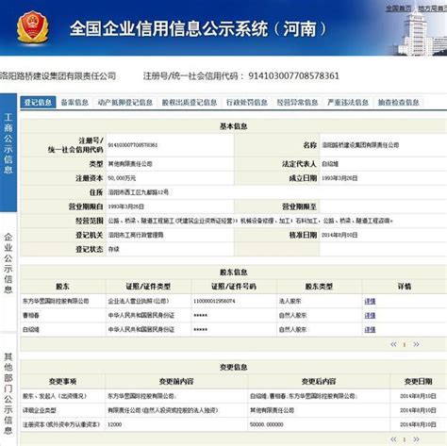Click 法人股东 shareholder type cell
447x446 pixels.
[290, 301]
